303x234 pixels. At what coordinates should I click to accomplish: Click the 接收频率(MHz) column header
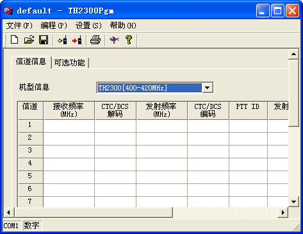click(69, 110)
